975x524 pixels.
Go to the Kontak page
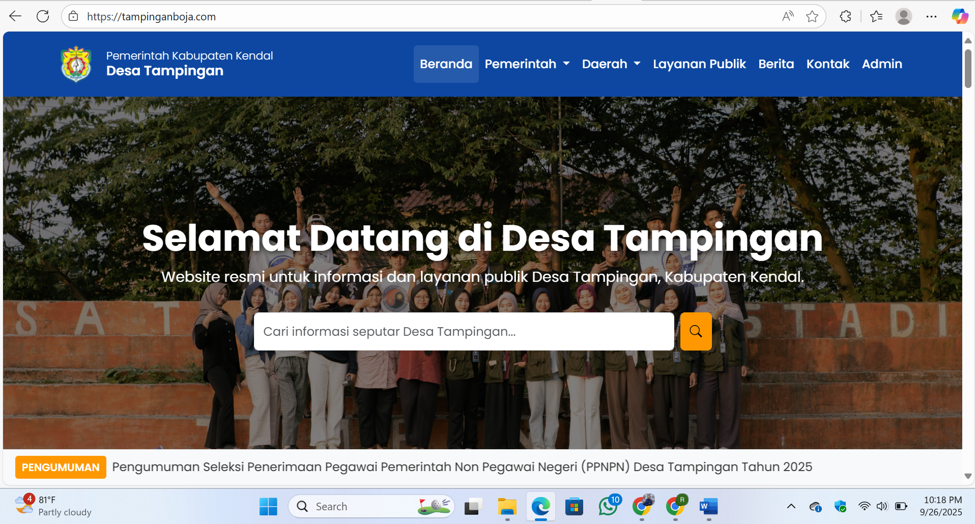(x=827, y=64)
